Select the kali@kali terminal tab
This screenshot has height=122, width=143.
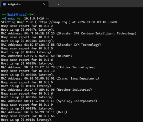coord(25,4)
